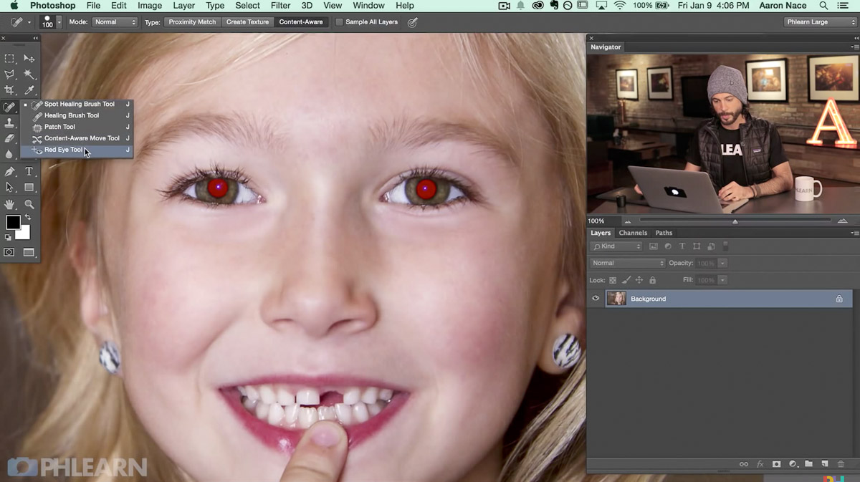860x482 pixels.
Task: Select the Rectangle shape tool
Action: coord(29,188)
